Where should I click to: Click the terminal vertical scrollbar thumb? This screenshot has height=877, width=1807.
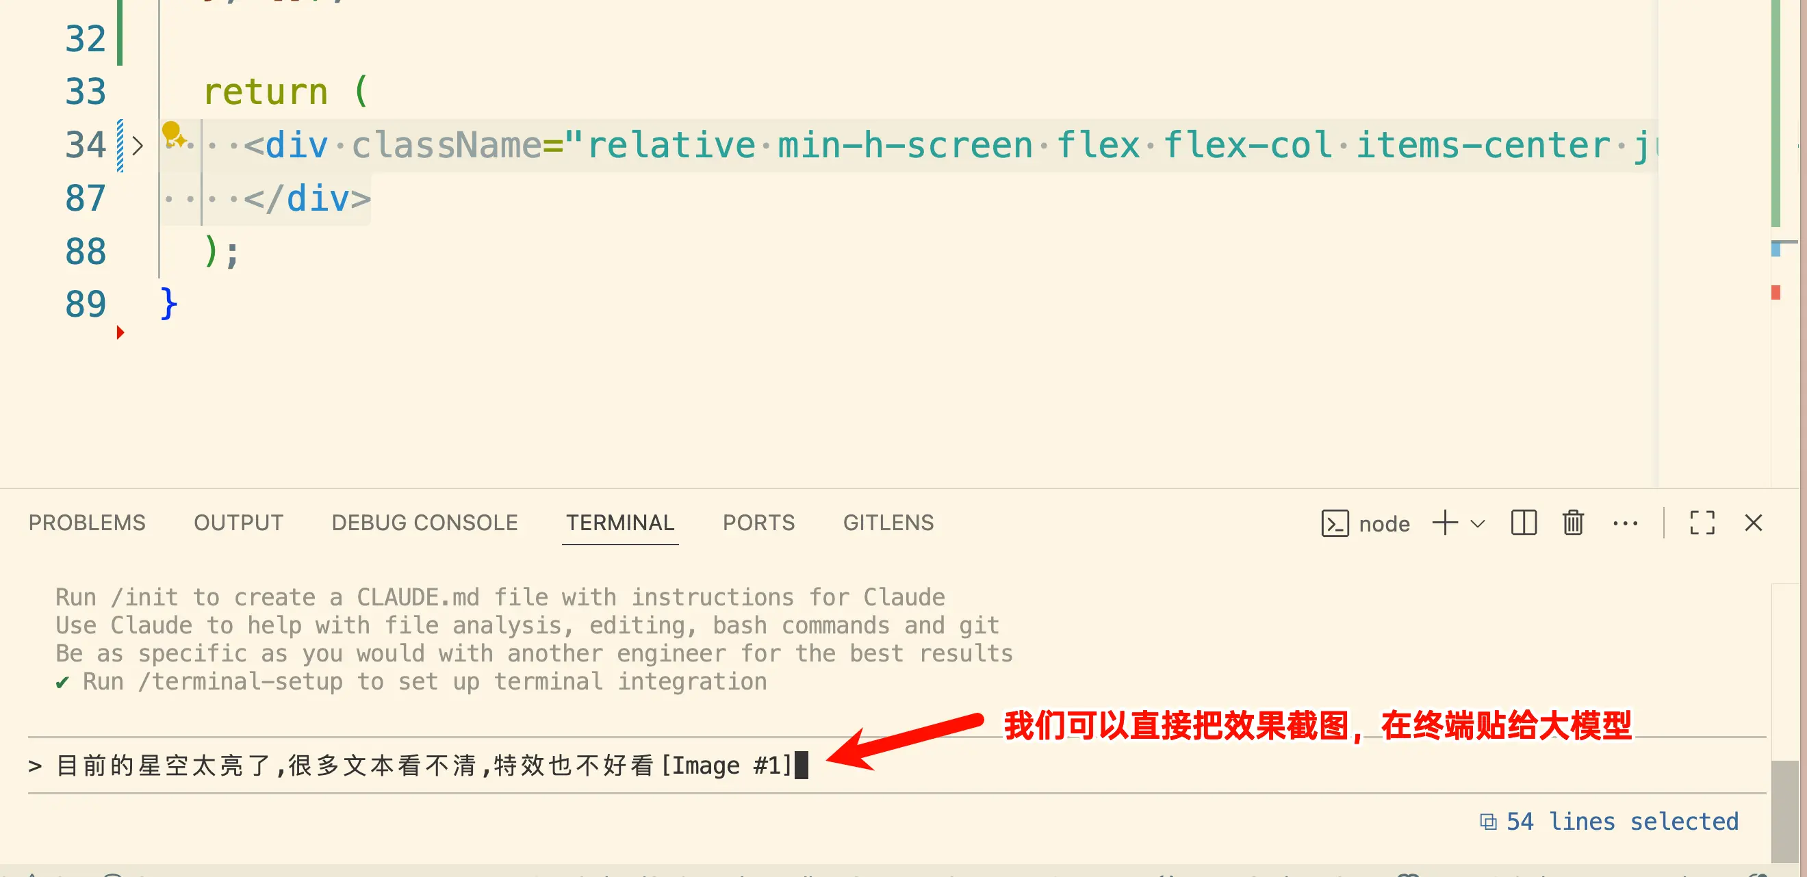[x=1784, y=811]
